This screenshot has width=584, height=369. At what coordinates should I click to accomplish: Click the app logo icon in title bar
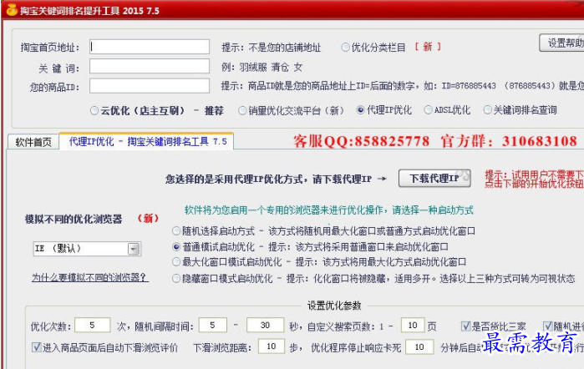coord(12,9)
